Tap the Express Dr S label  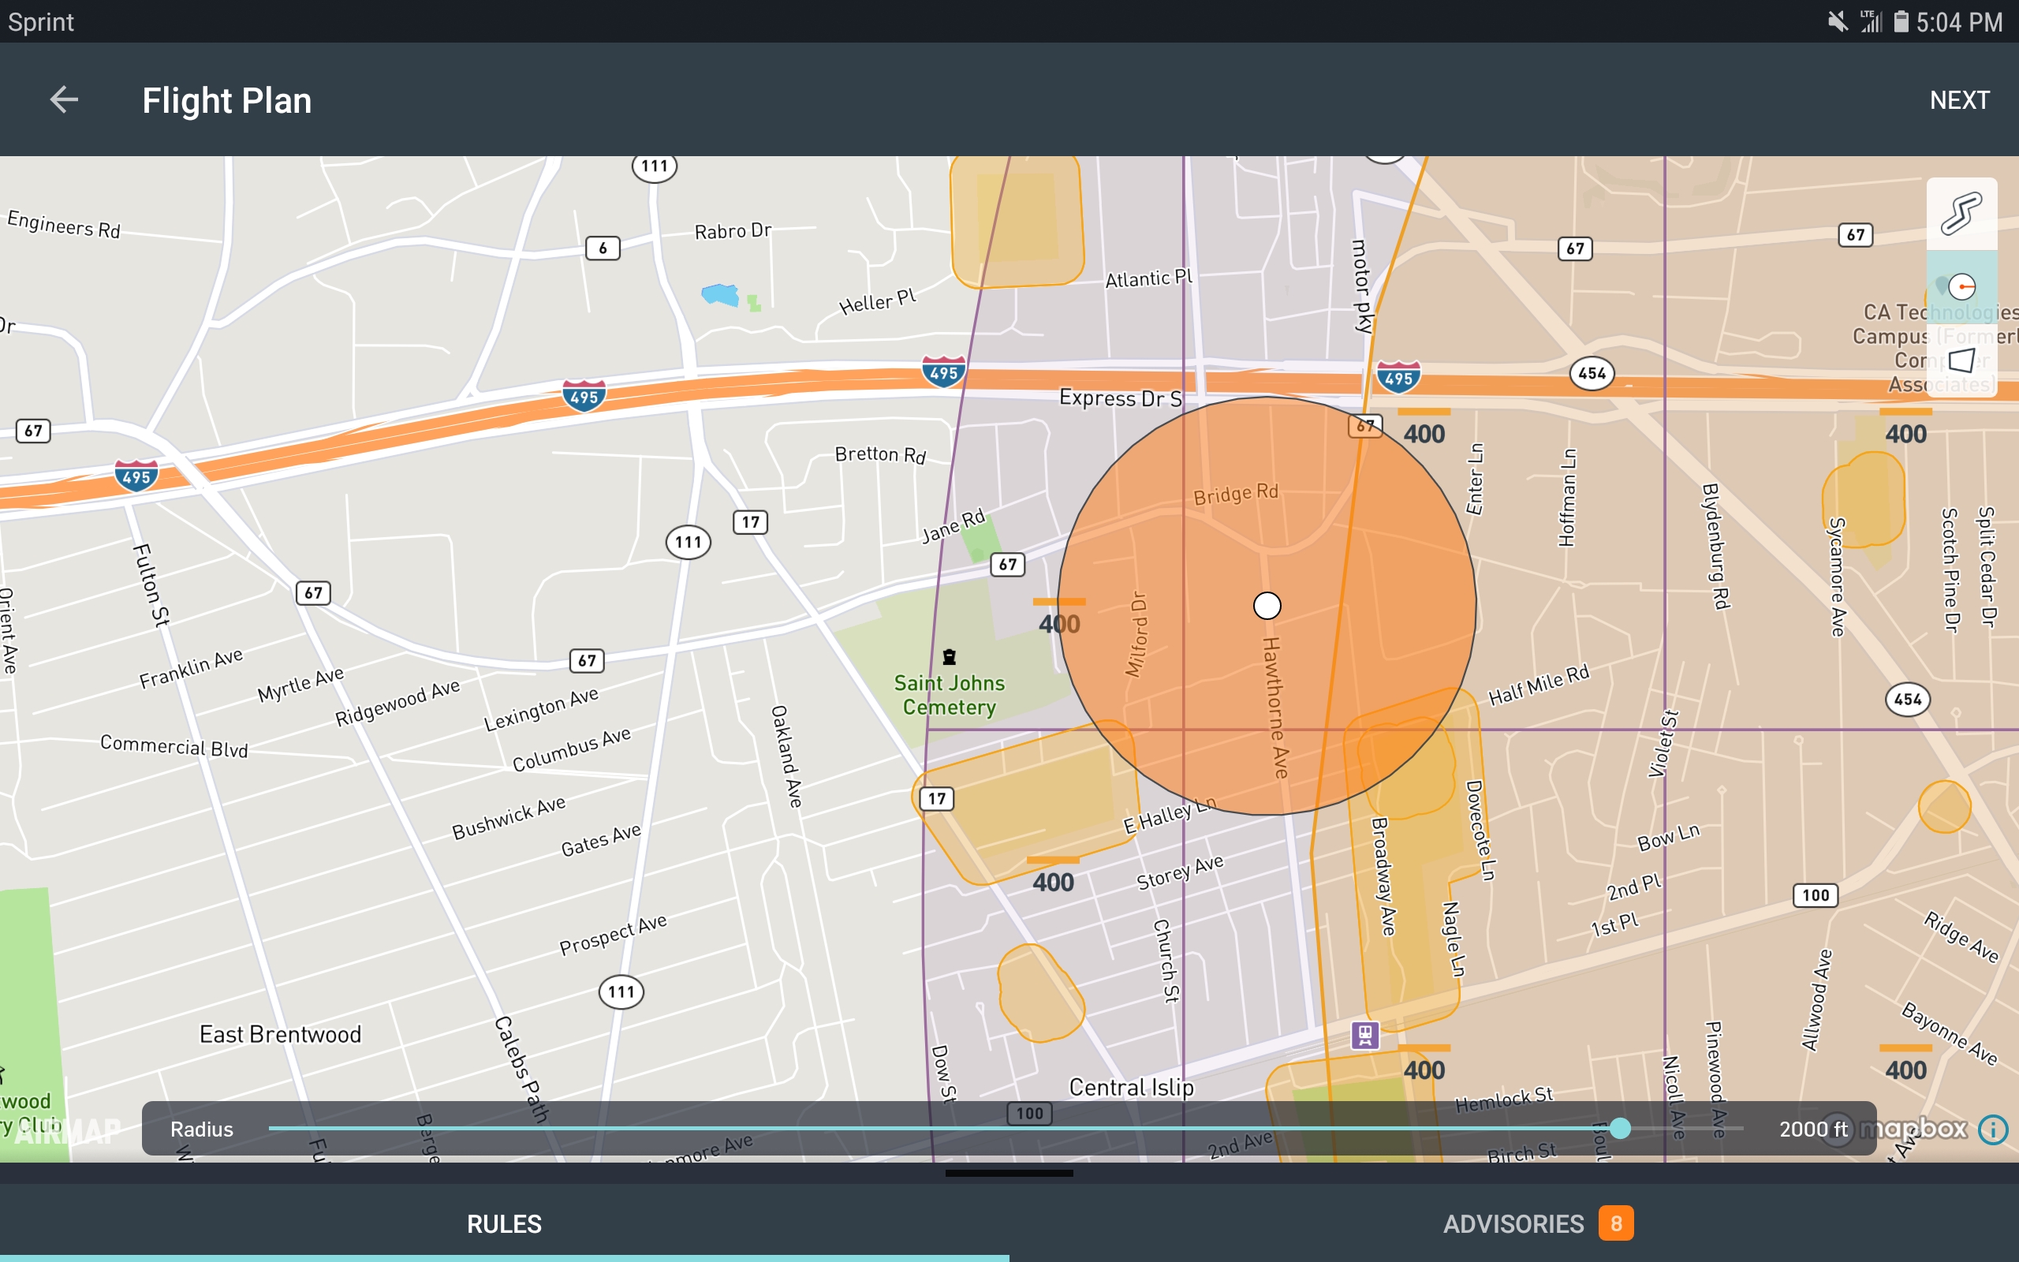(x=1121, y=398)
